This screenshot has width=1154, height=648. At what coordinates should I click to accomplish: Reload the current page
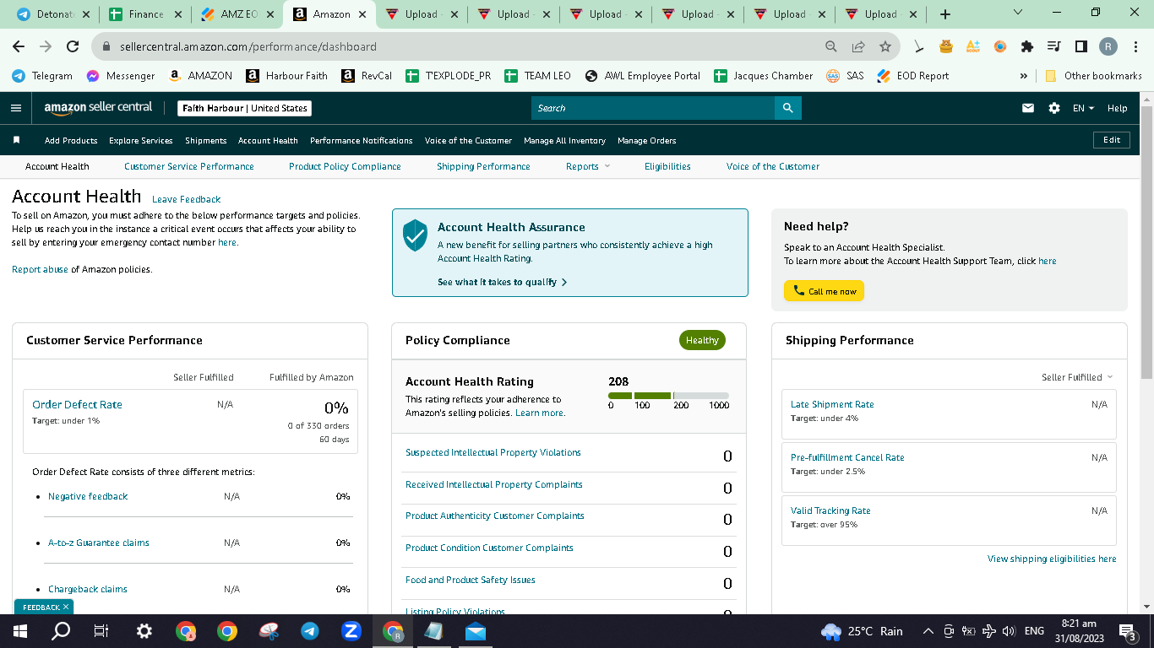[73, 46]
